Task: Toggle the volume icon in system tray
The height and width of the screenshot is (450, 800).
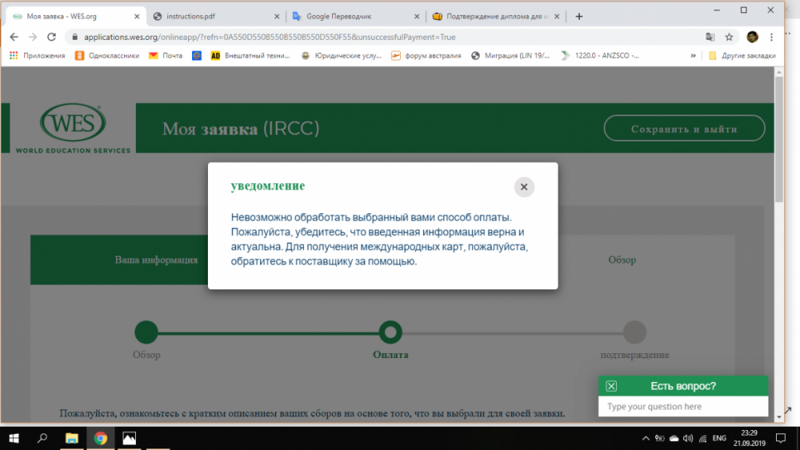Action: pos(687,438)
